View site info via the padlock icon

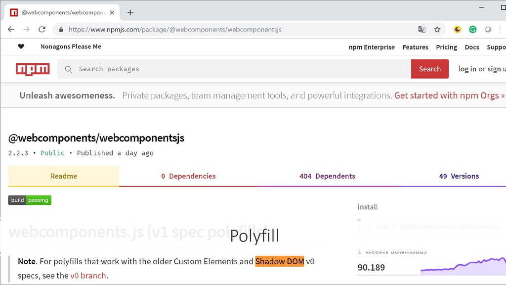pyautogui.click(x=61, y=29)
